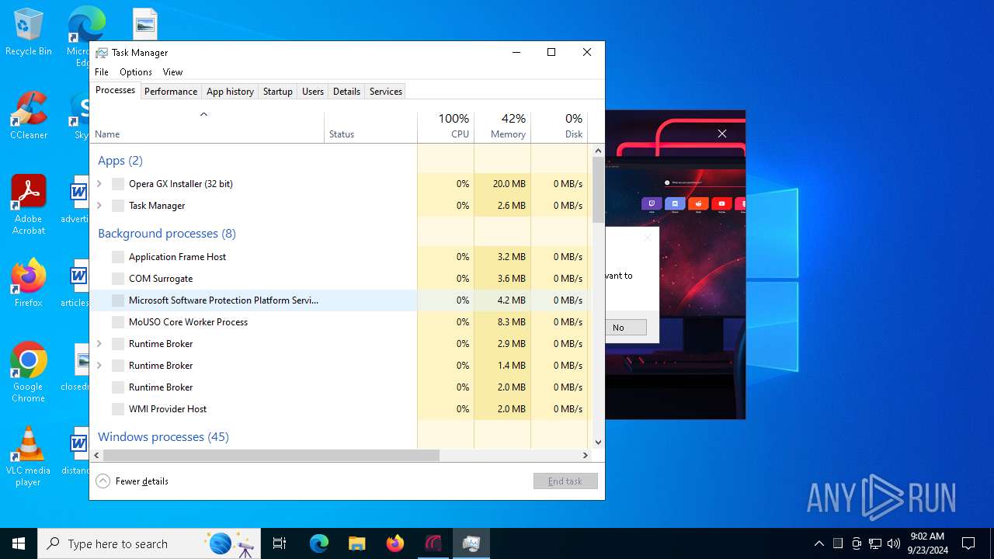The image size is (994, 559).
Task: Sort processes by Memory column
Action: 502,127
